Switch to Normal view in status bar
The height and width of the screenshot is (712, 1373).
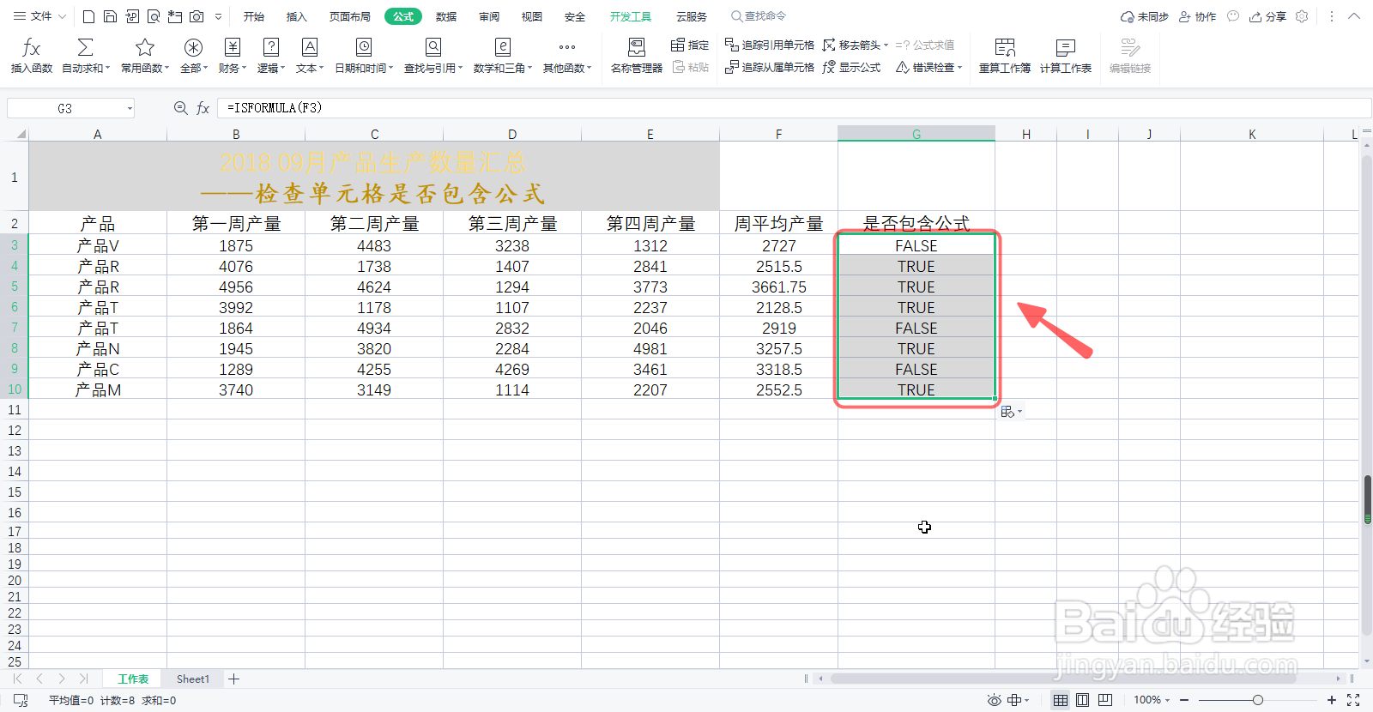[x=1061, y=700]
